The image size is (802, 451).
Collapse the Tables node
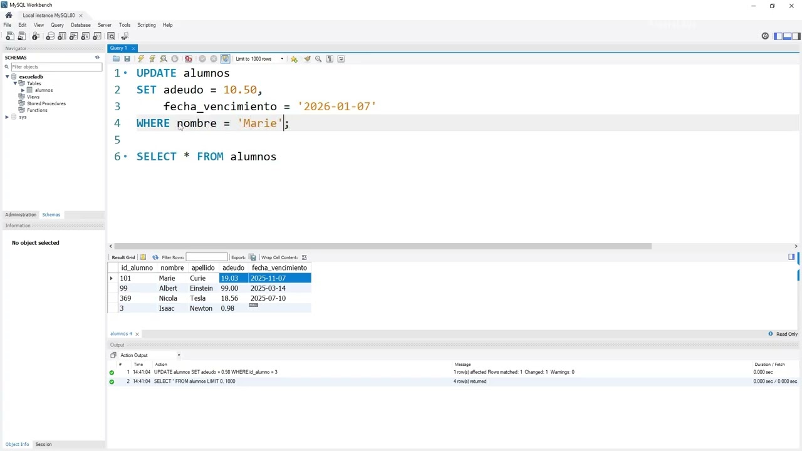(15, 83)
